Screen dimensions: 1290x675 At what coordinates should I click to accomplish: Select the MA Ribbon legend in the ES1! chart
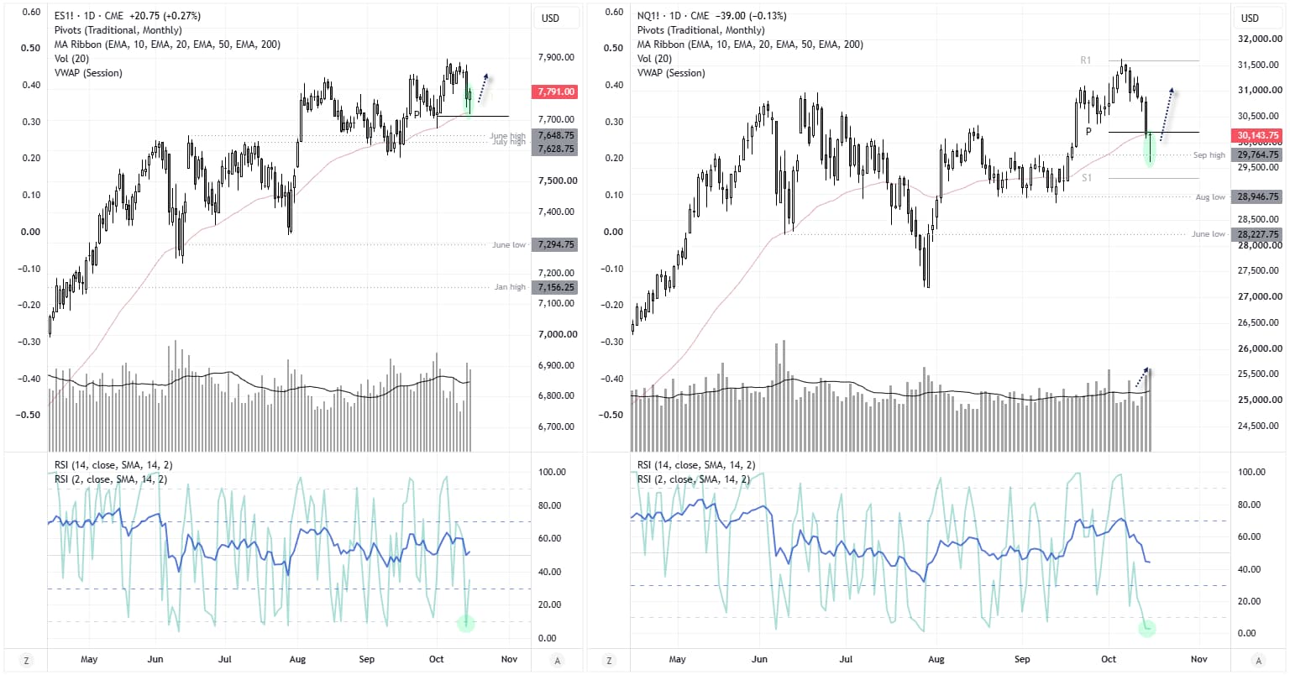pos(167,44)
